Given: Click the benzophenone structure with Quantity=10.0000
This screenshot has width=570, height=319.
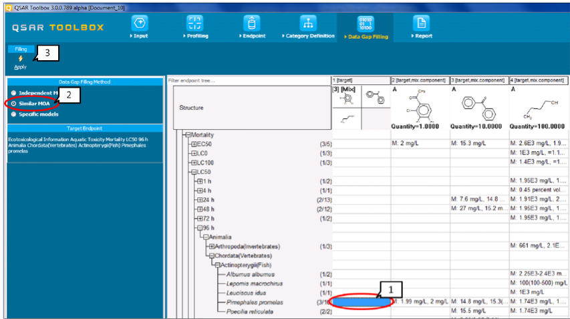Looking at the screenshot, I should click(478, 108).
